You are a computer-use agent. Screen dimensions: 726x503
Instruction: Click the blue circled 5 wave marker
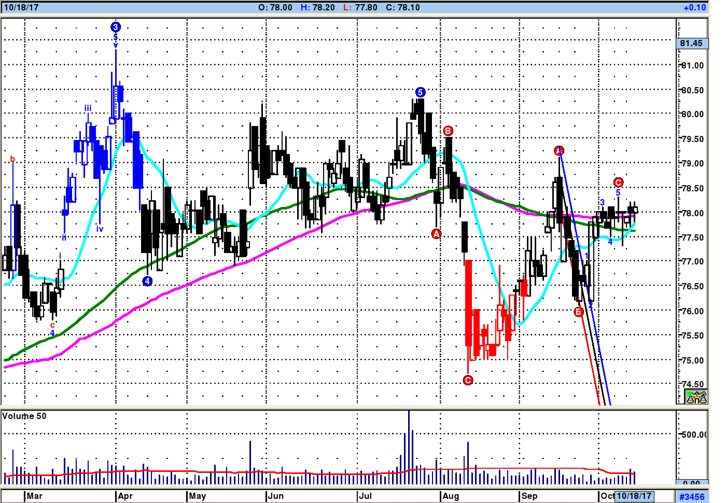click(421, 92)
